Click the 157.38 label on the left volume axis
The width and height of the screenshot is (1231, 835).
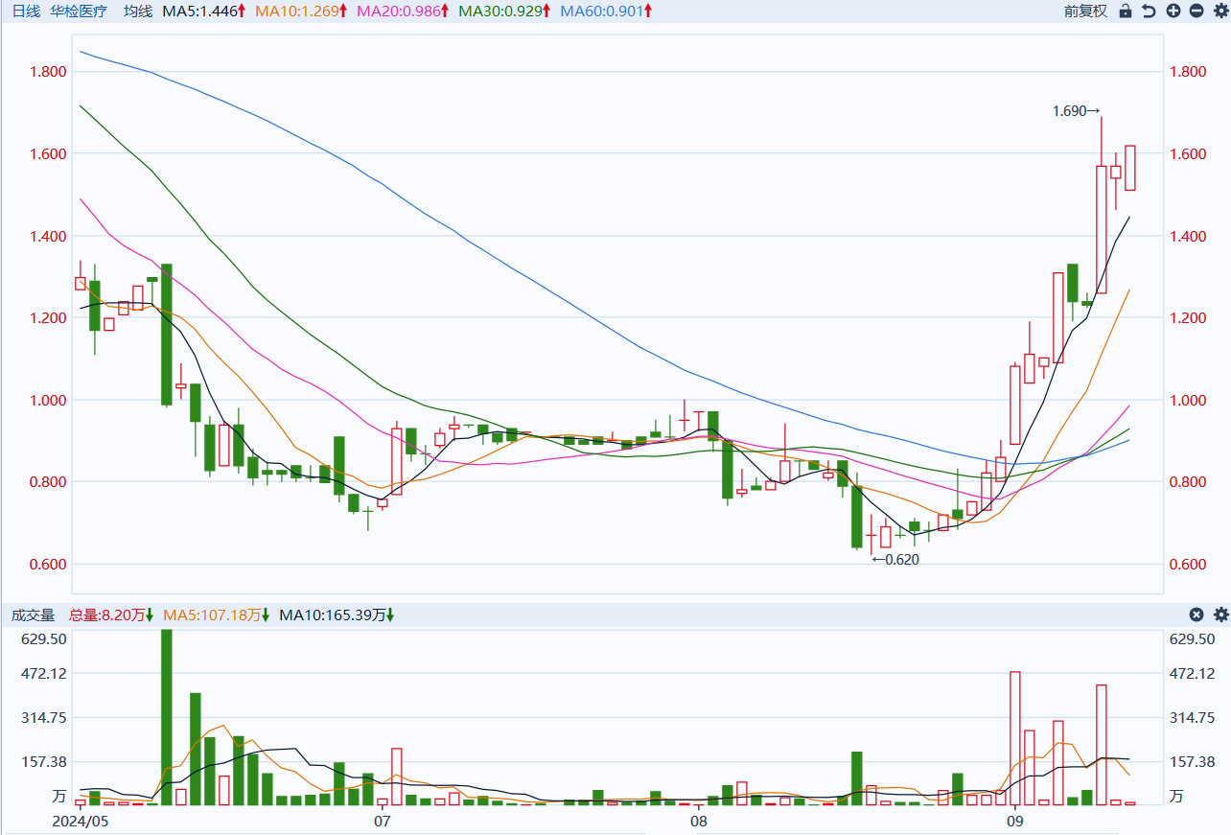[x=43, y=762]
